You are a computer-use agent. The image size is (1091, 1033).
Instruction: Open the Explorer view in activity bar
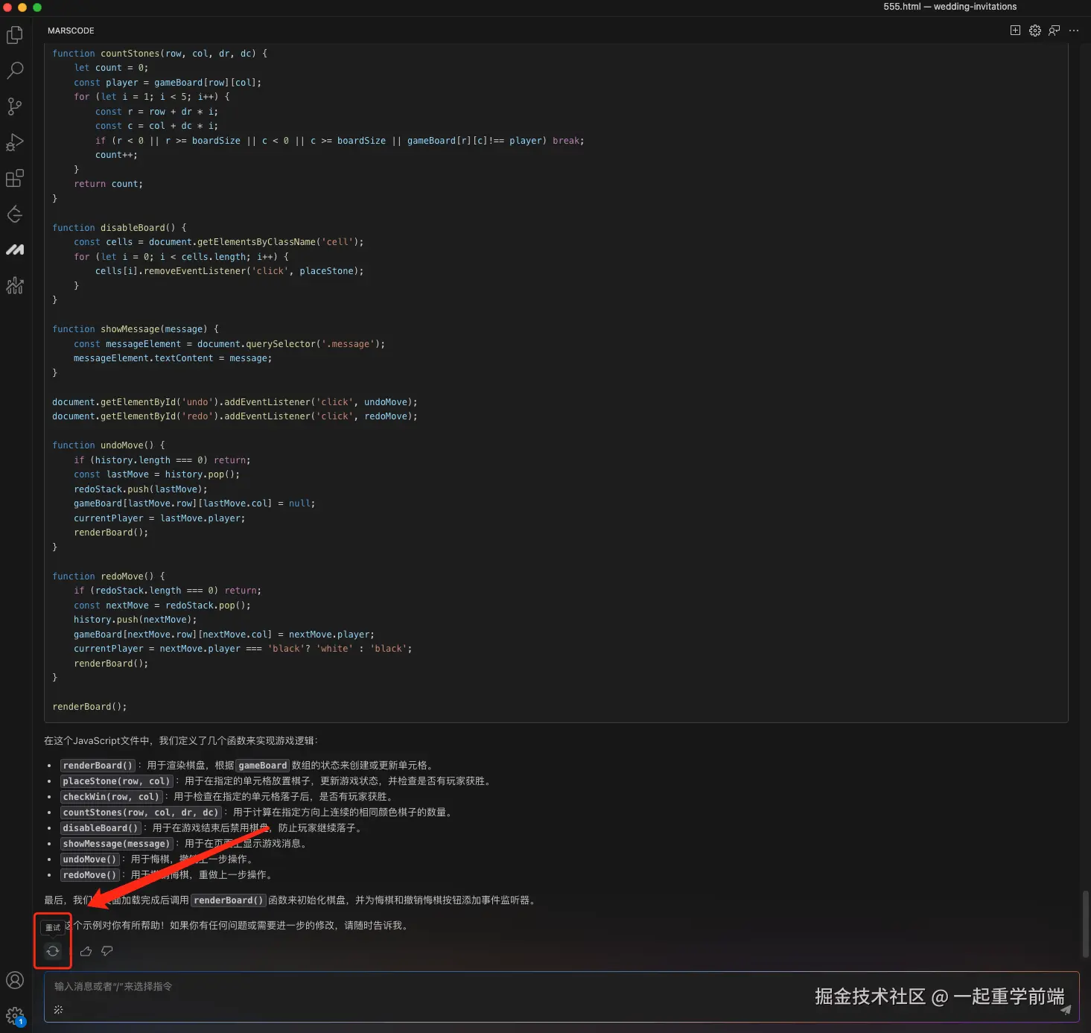(15, 35)
